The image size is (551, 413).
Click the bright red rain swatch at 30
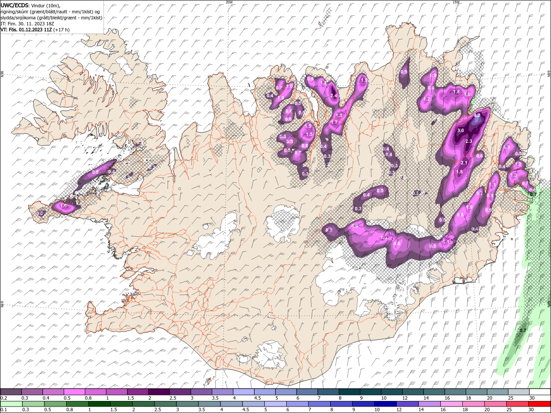coord(539,404)
